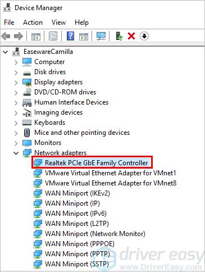205x272 pixels.
Task: Click the Back arrow toolbar icon
Action: click(x=6, y=36)
